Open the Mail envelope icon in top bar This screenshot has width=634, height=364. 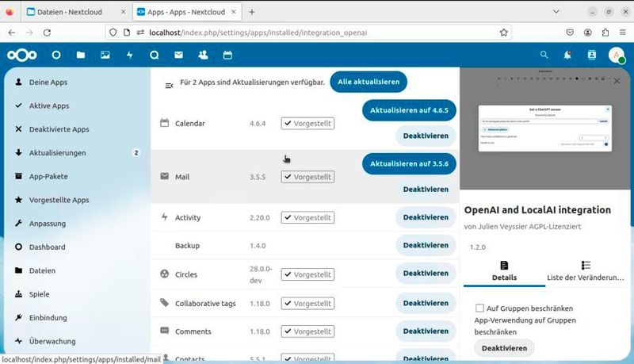point(179,55)
